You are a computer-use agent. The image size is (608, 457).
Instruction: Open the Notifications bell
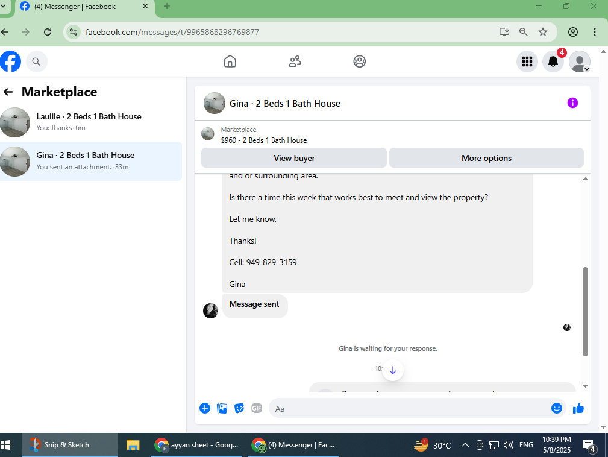pos(553,61)
